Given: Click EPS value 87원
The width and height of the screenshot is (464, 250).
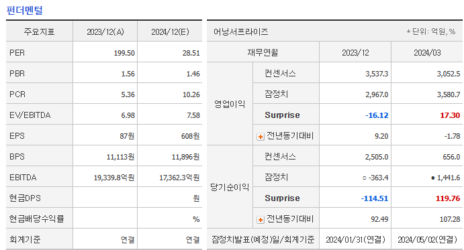Looking at the screenshot, I should click(x=127, y=136).
